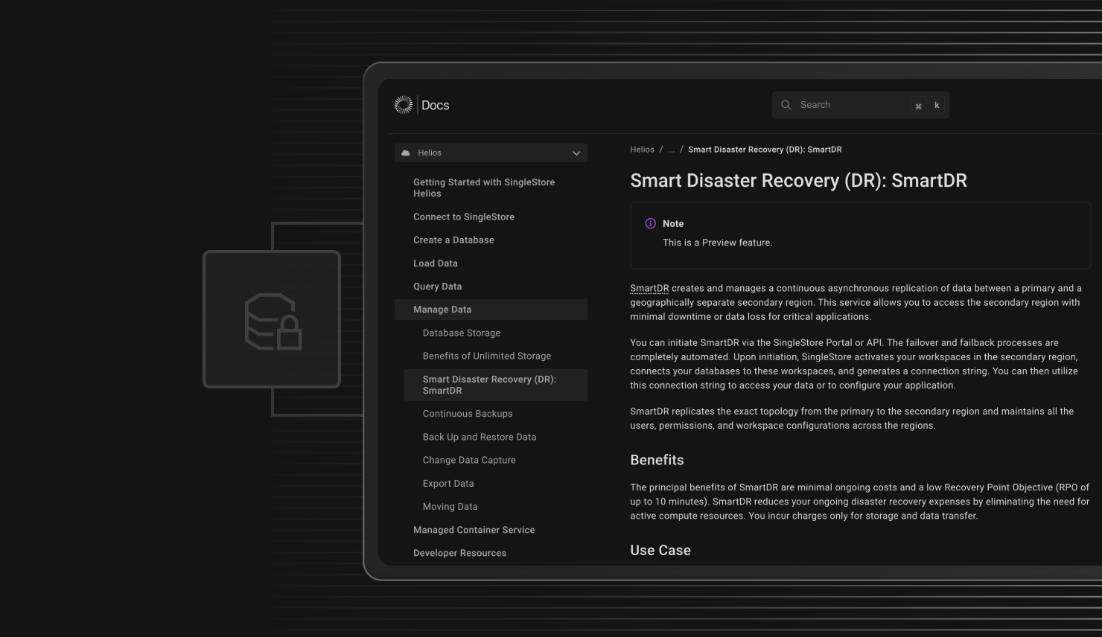Click the search magnifier icon
This screenshot has width=1102, height=637.
coord(786,105)
